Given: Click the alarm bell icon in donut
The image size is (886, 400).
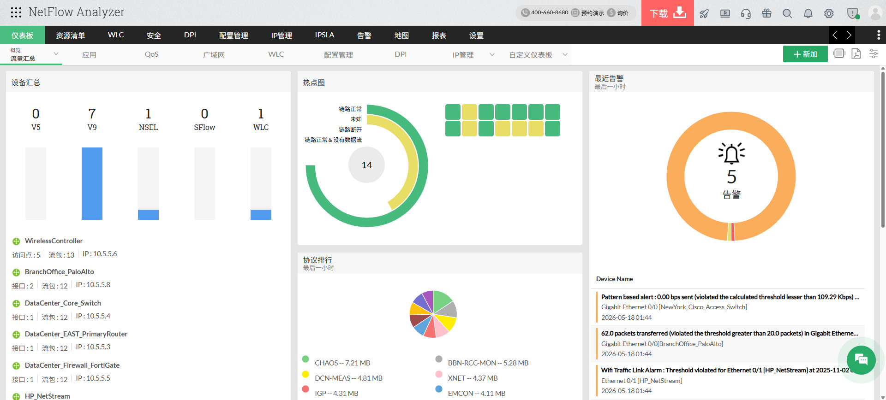Looking at the screenshot, I should 731,153.
